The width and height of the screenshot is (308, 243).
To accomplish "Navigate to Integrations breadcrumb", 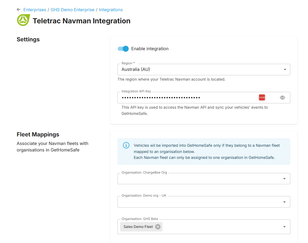I will (111, 10).
